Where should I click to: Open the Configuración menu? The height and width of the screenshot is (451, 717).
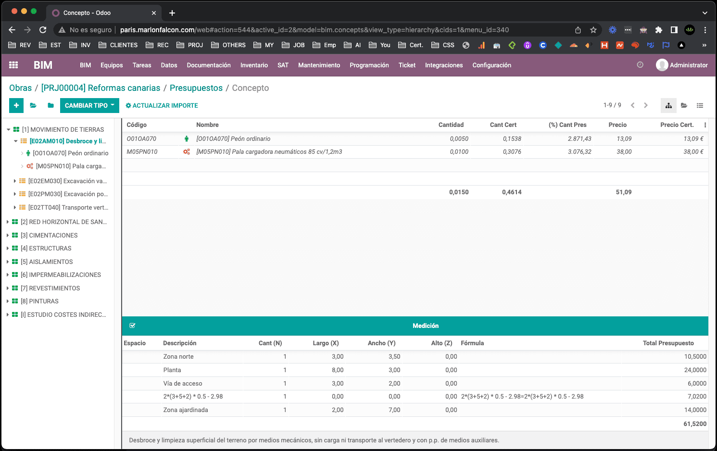pos(491,65)
